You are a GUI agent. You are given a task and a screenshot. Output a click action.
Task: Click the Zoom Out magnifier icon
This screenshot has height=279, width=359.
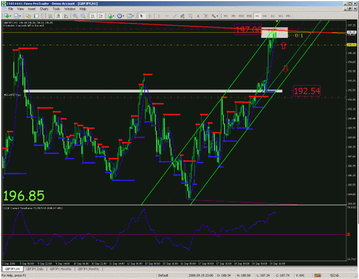[x=83, y=16]
